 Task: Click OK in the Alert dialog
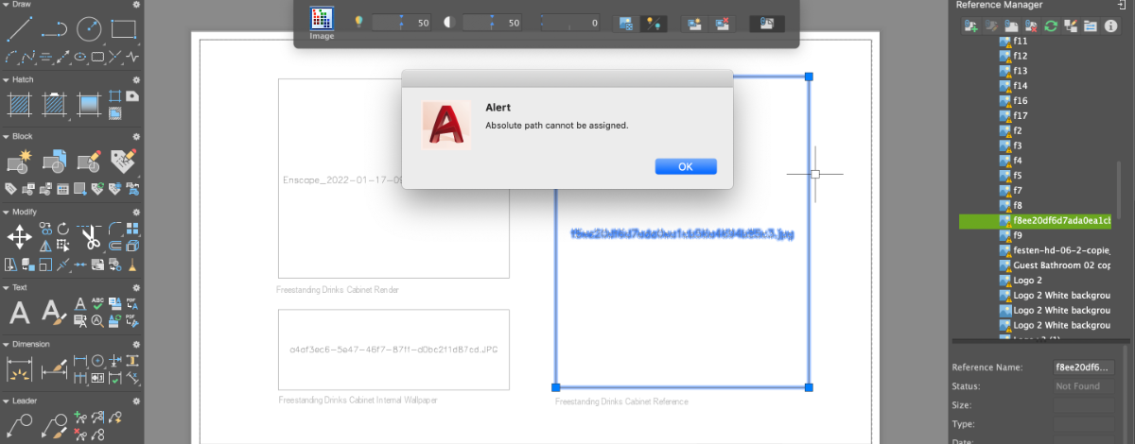point(686,166)
